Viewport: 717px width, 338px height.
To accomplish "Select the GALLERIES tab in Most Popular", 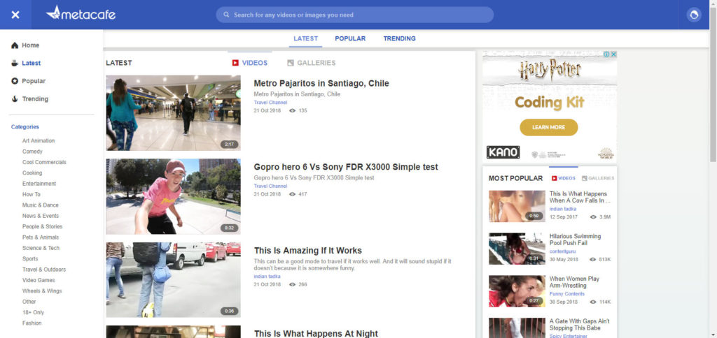I will point(598,178).
